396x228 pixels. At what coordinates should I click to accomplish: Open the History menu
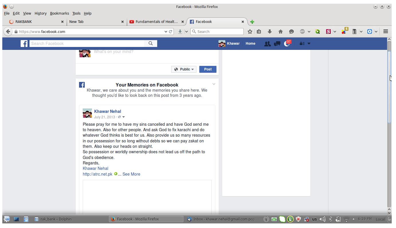41,13
